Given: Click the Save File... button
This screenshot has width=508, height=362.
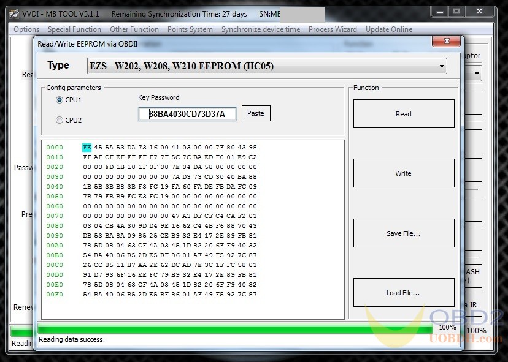Looking at the screenshot, I should click(403, 233).
